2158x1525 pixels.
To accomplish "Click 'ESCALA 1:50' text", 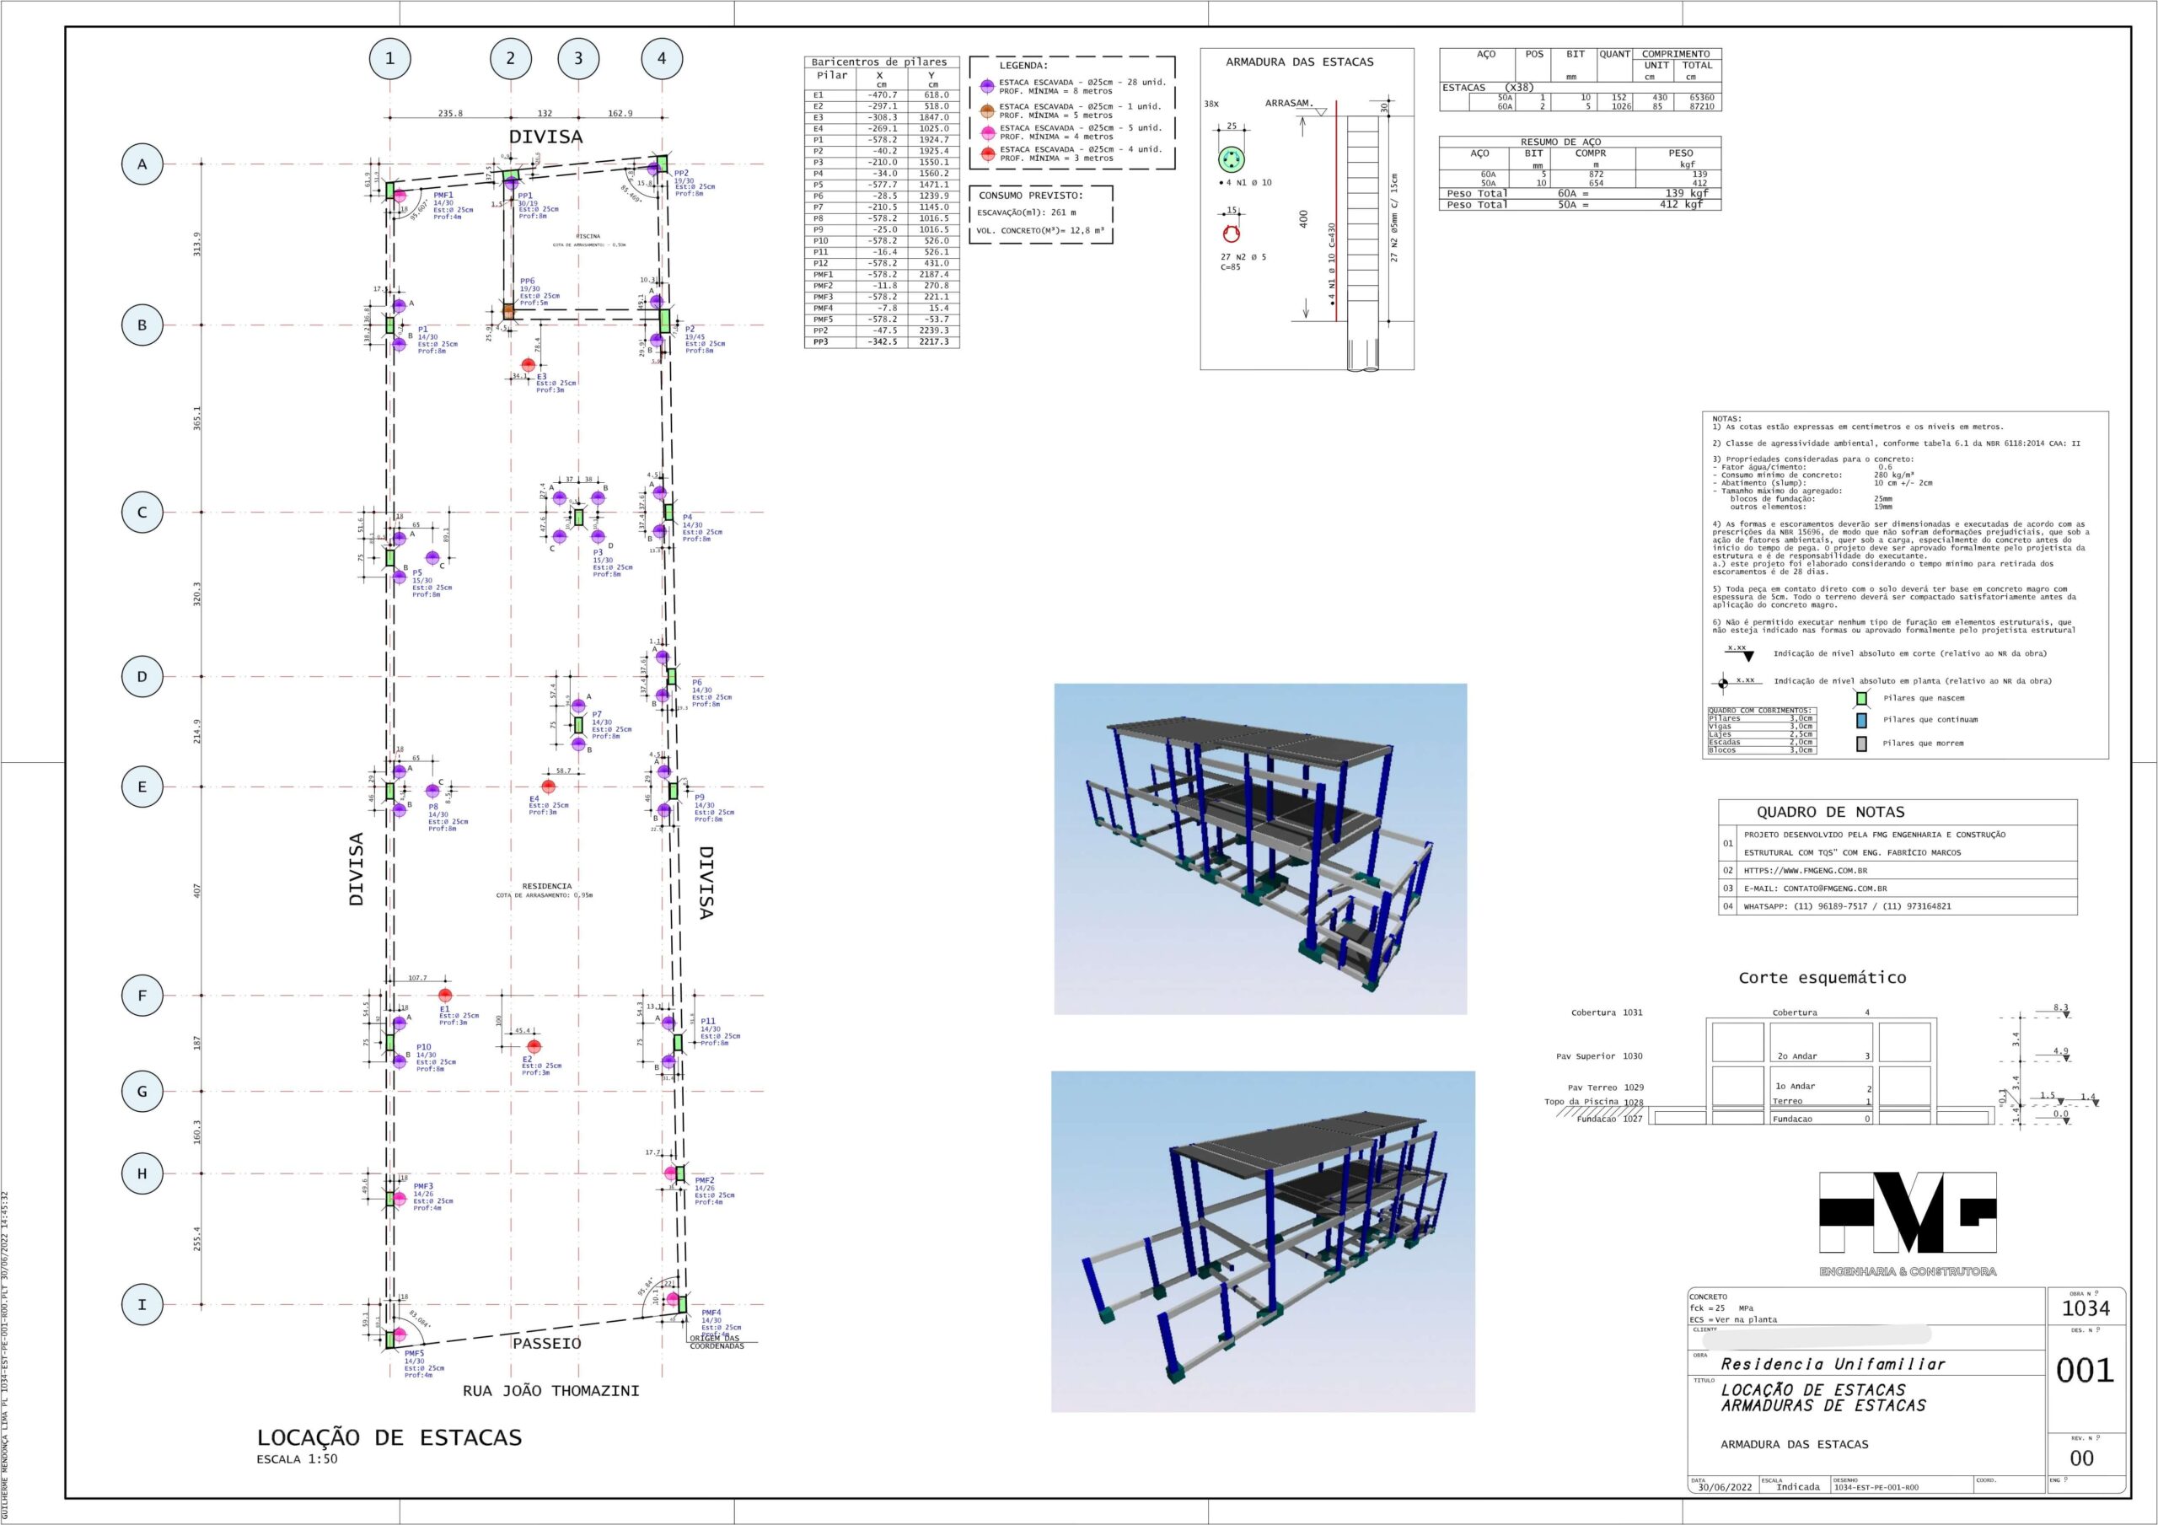I will (297, 1459).
